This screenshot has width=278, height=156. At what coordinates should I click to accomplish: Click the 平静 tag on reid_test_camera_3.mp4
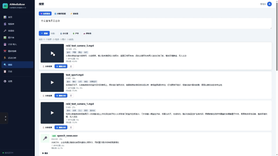pyautogui.click(x=74, y=52)
